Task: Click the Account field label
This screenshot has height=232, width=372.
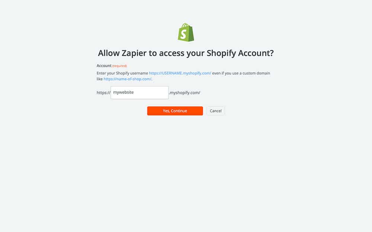Action: pos(104,66)
